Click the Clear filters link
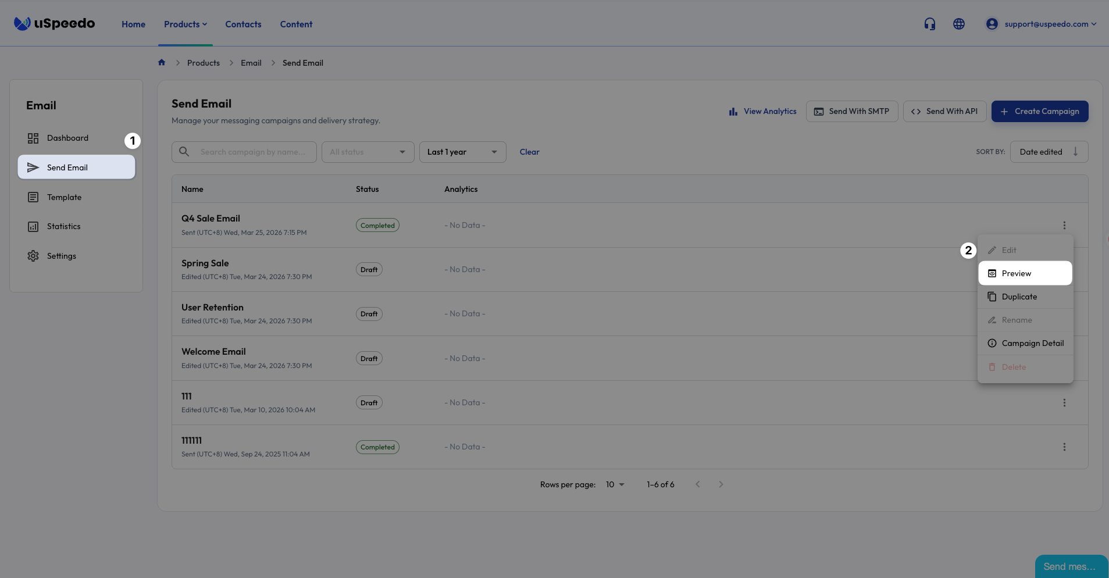Screen dimensions: 1109x578 [x=529, y=152]
